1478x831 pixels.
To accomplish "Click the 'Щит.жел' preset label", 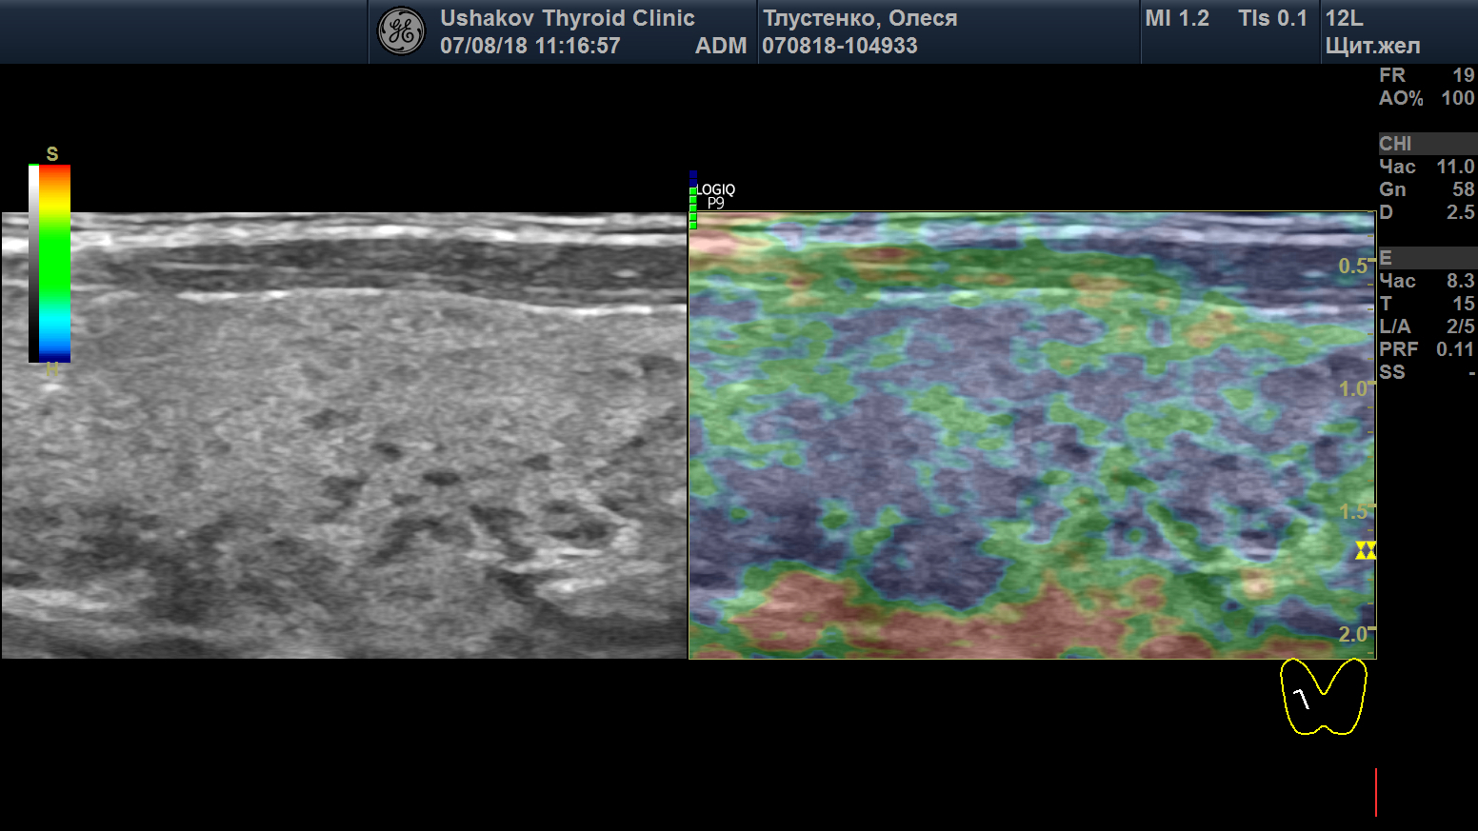I will tap(1373, 46).
